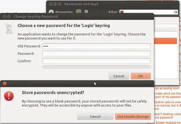Clear the Filter field using its erase icon
Image resolution: width=181 pixels, height=124 pixels.
tap(176, 12)
